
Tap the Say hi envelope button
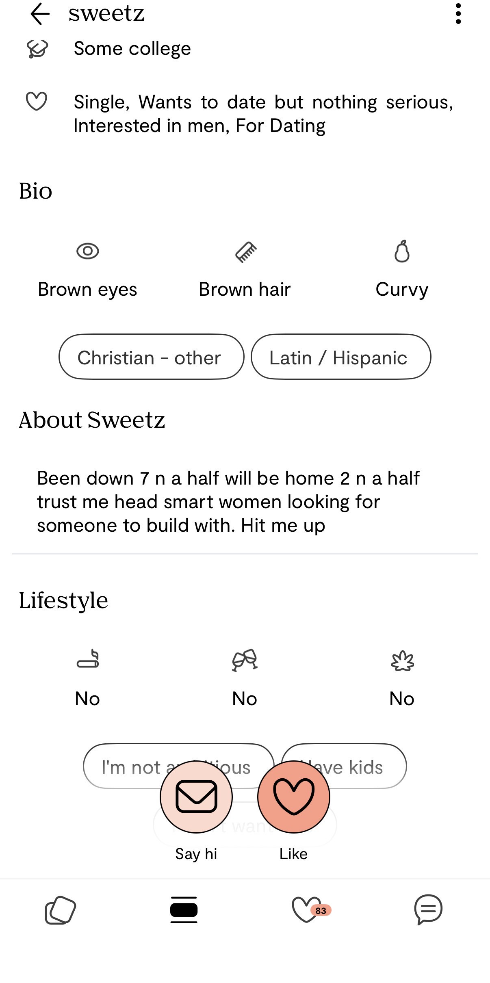(x=196, y=797)
